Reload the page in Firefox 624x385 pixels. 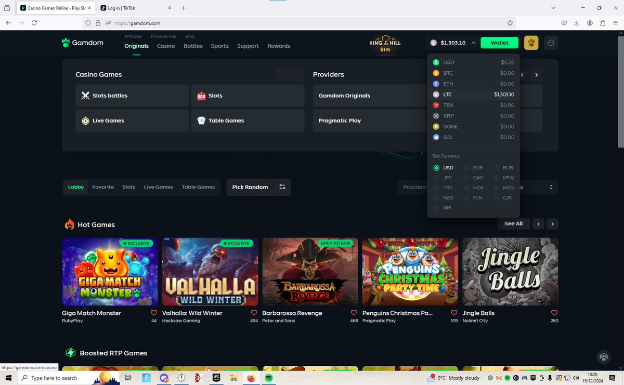tap(34, 23)
